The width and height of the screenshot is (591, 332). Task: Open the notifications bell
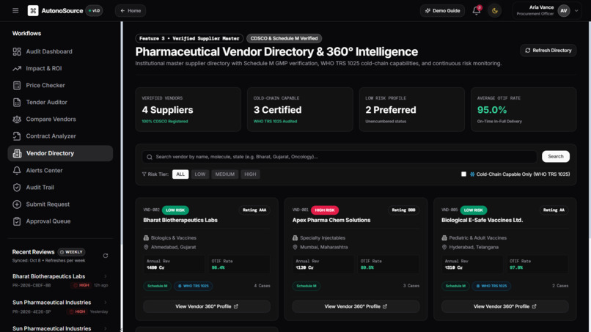(477, 10)
